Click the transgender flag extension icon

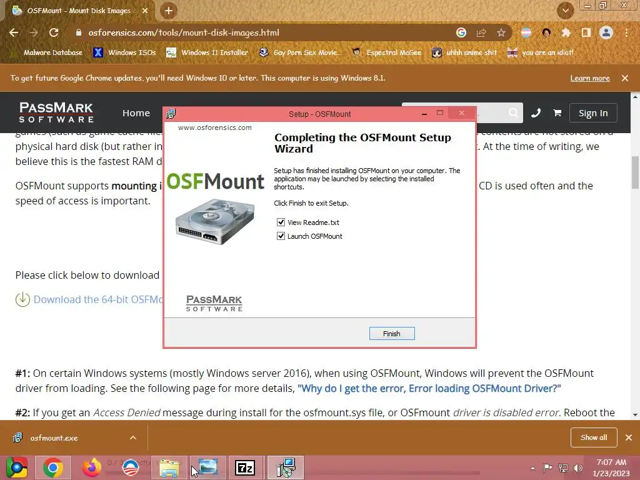pos(526,32)
